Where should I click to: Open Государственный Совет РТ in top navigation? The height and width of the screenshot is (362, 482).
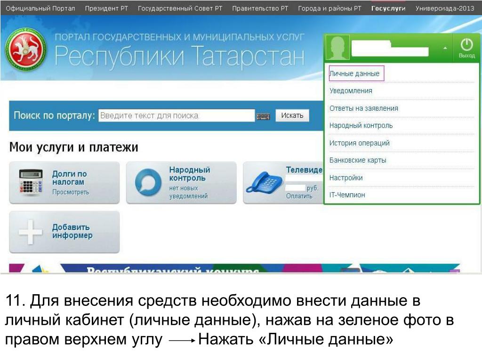click(x=180, y=8)
